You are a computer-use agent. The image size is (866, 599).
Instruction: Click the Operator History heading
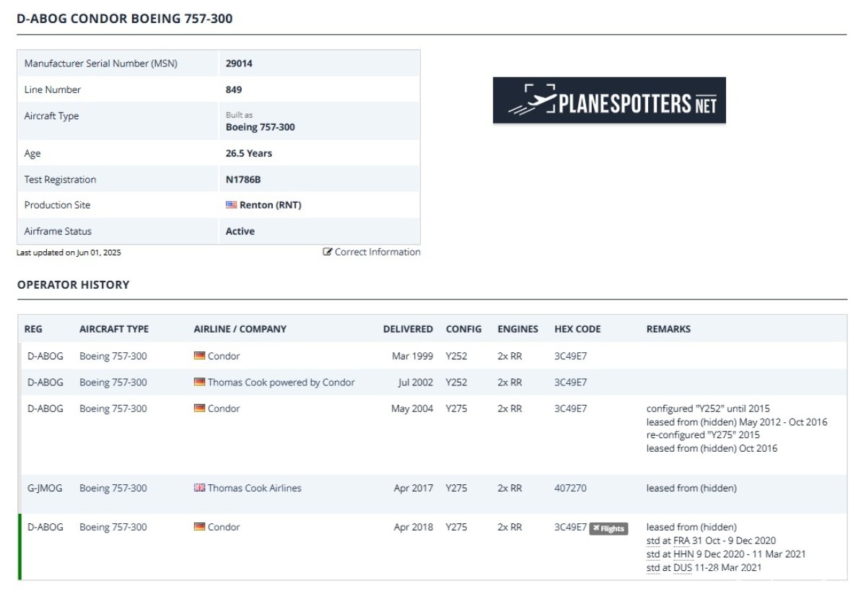coord(74,284)
